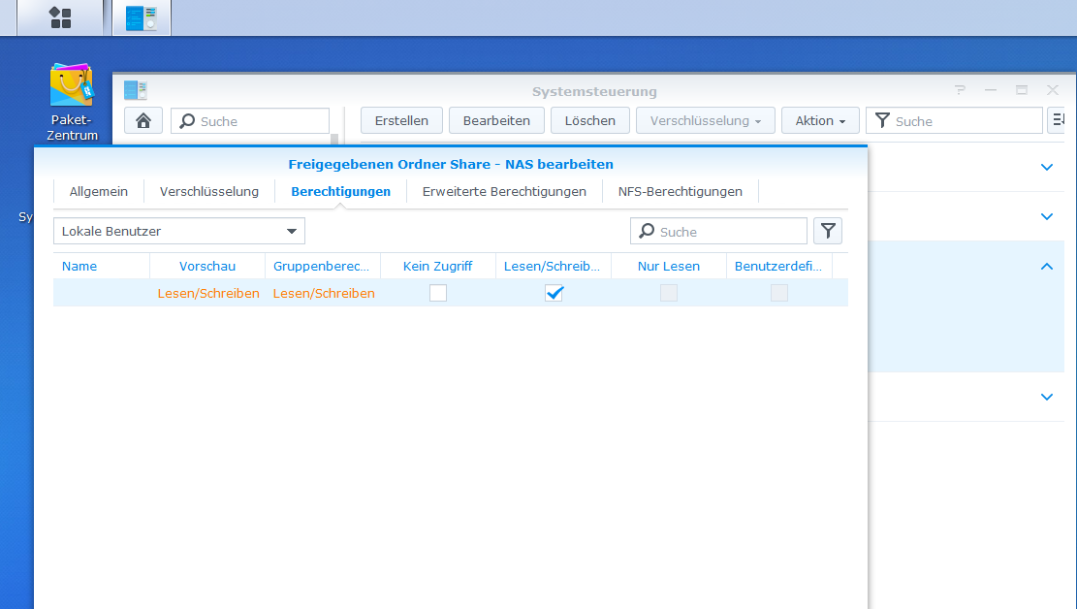Click the Lesen/Schreib... column header
1077x609 pixels.
click(x=554, y=266)
